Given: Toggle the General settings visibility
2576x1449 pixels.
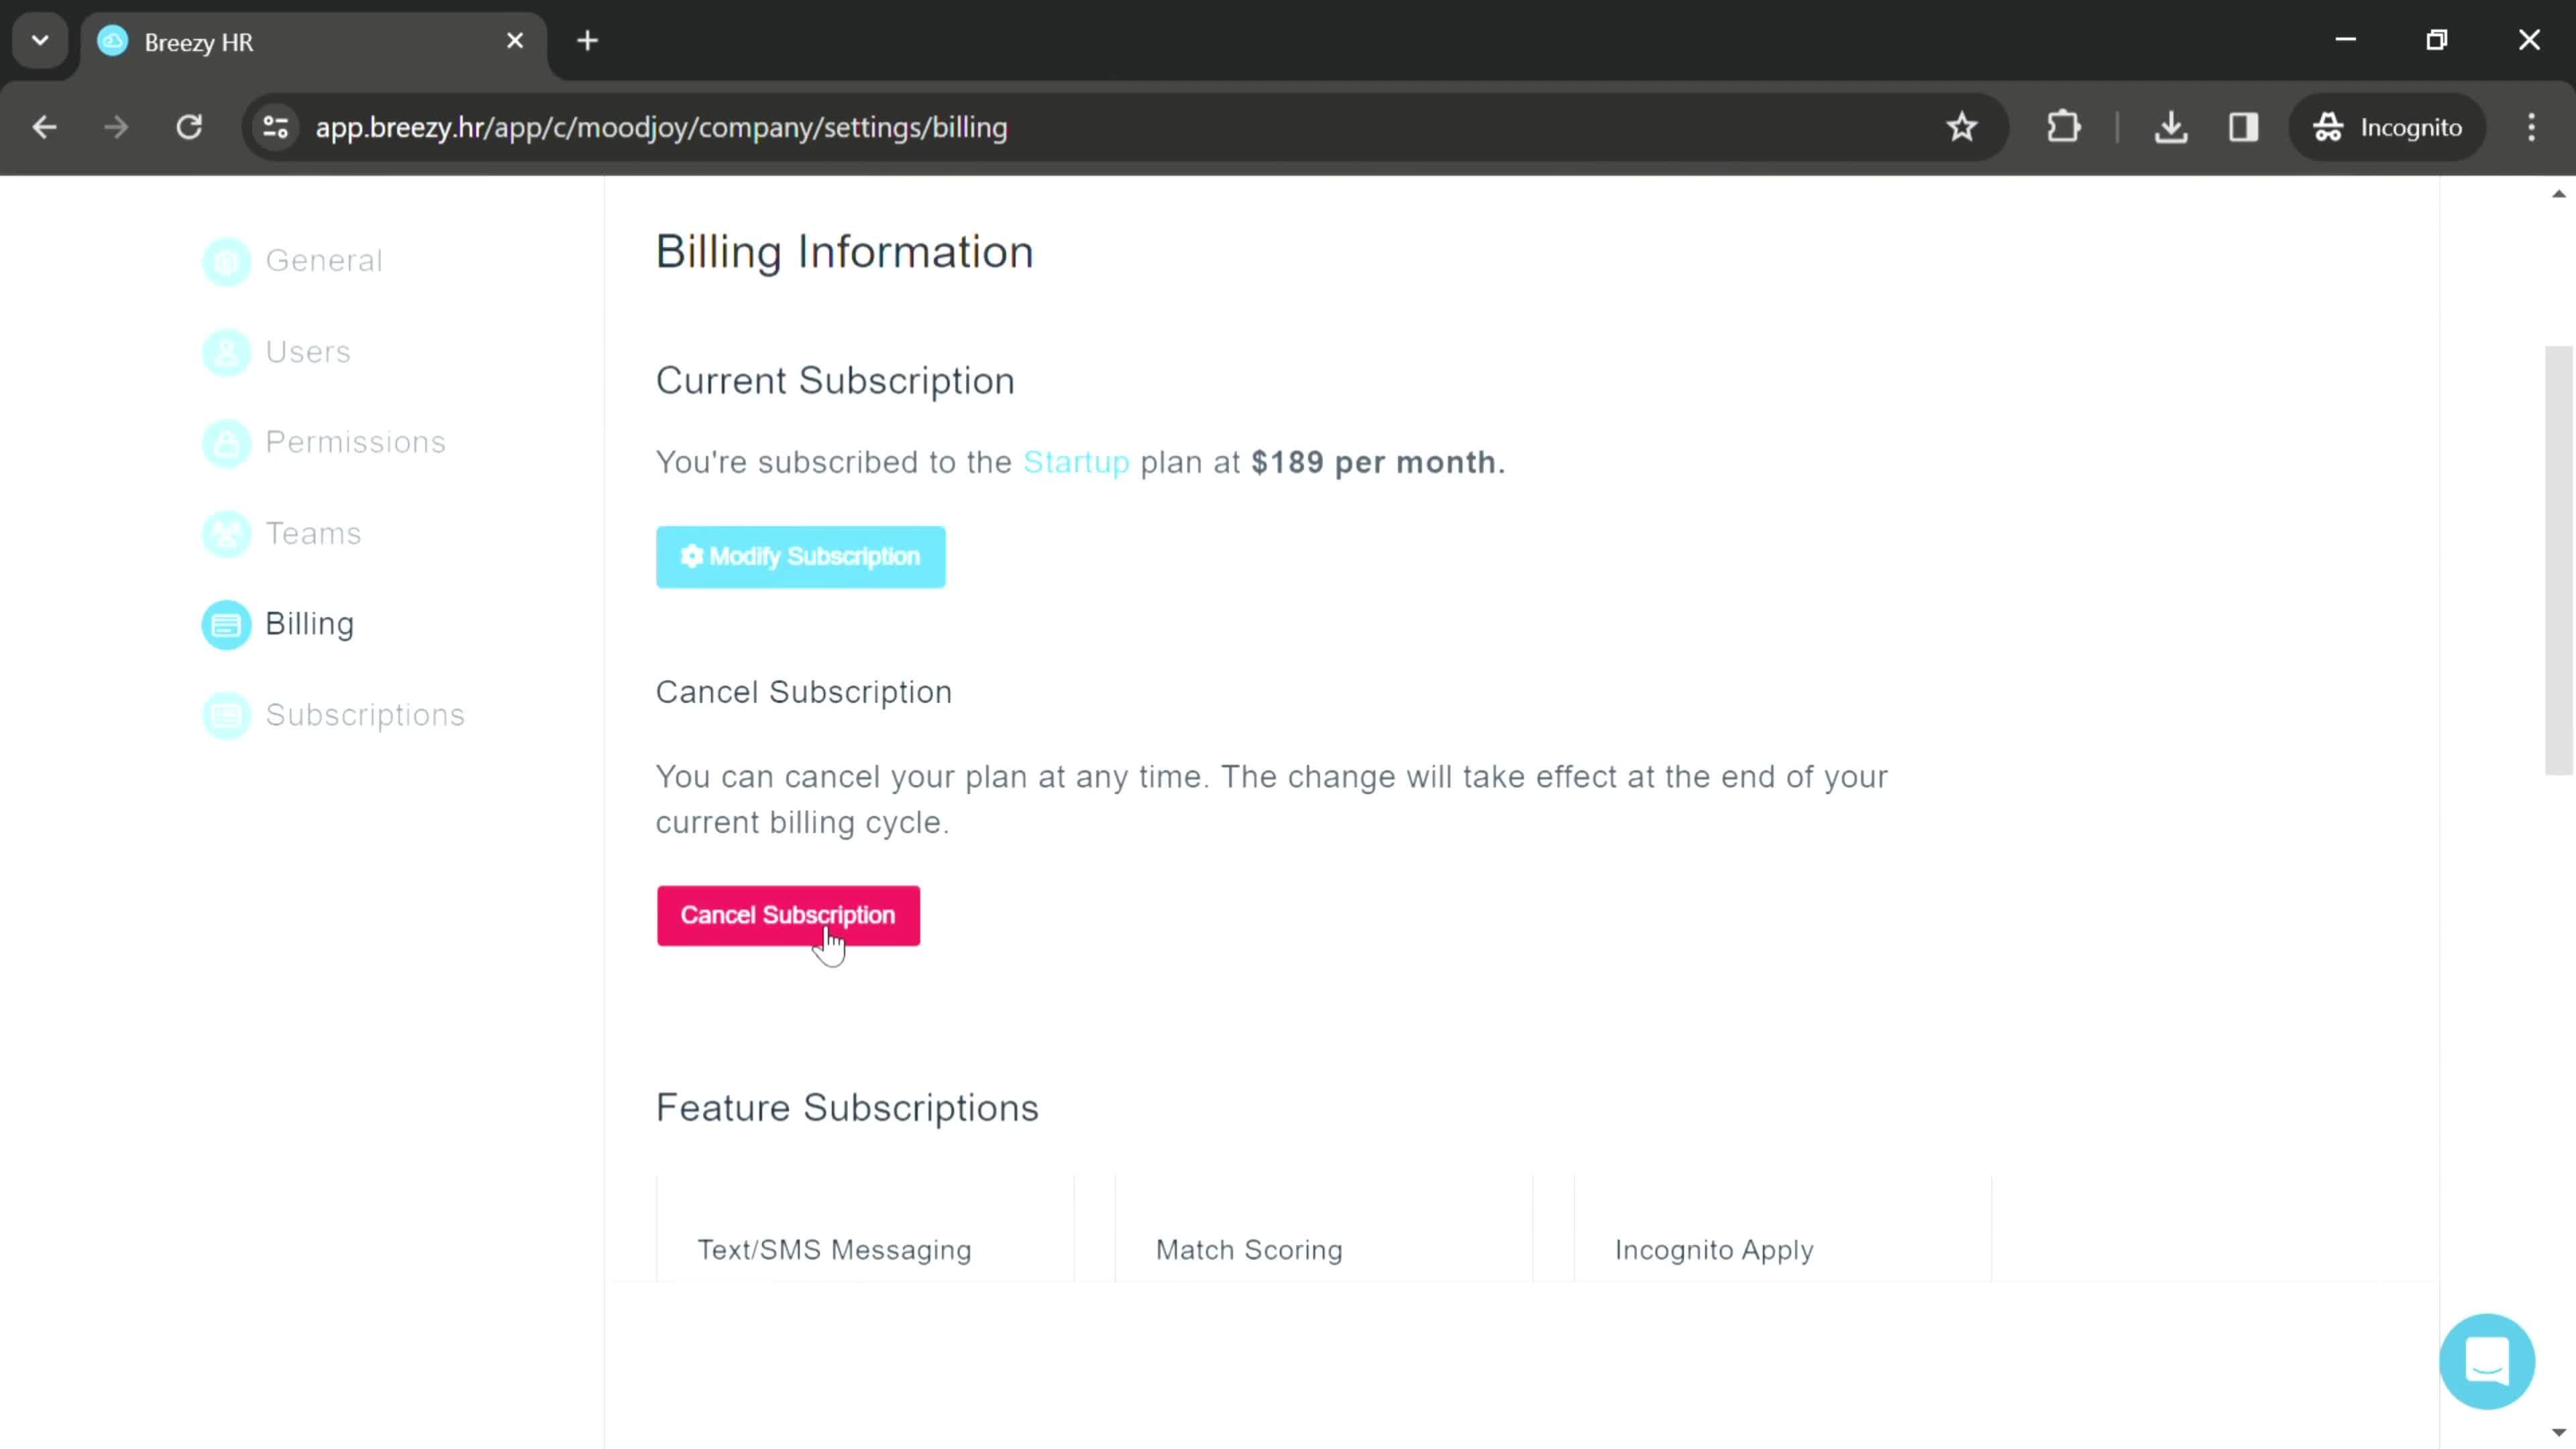Looking at the screenshot, I should pyautogui.click(x=325, y=262).
